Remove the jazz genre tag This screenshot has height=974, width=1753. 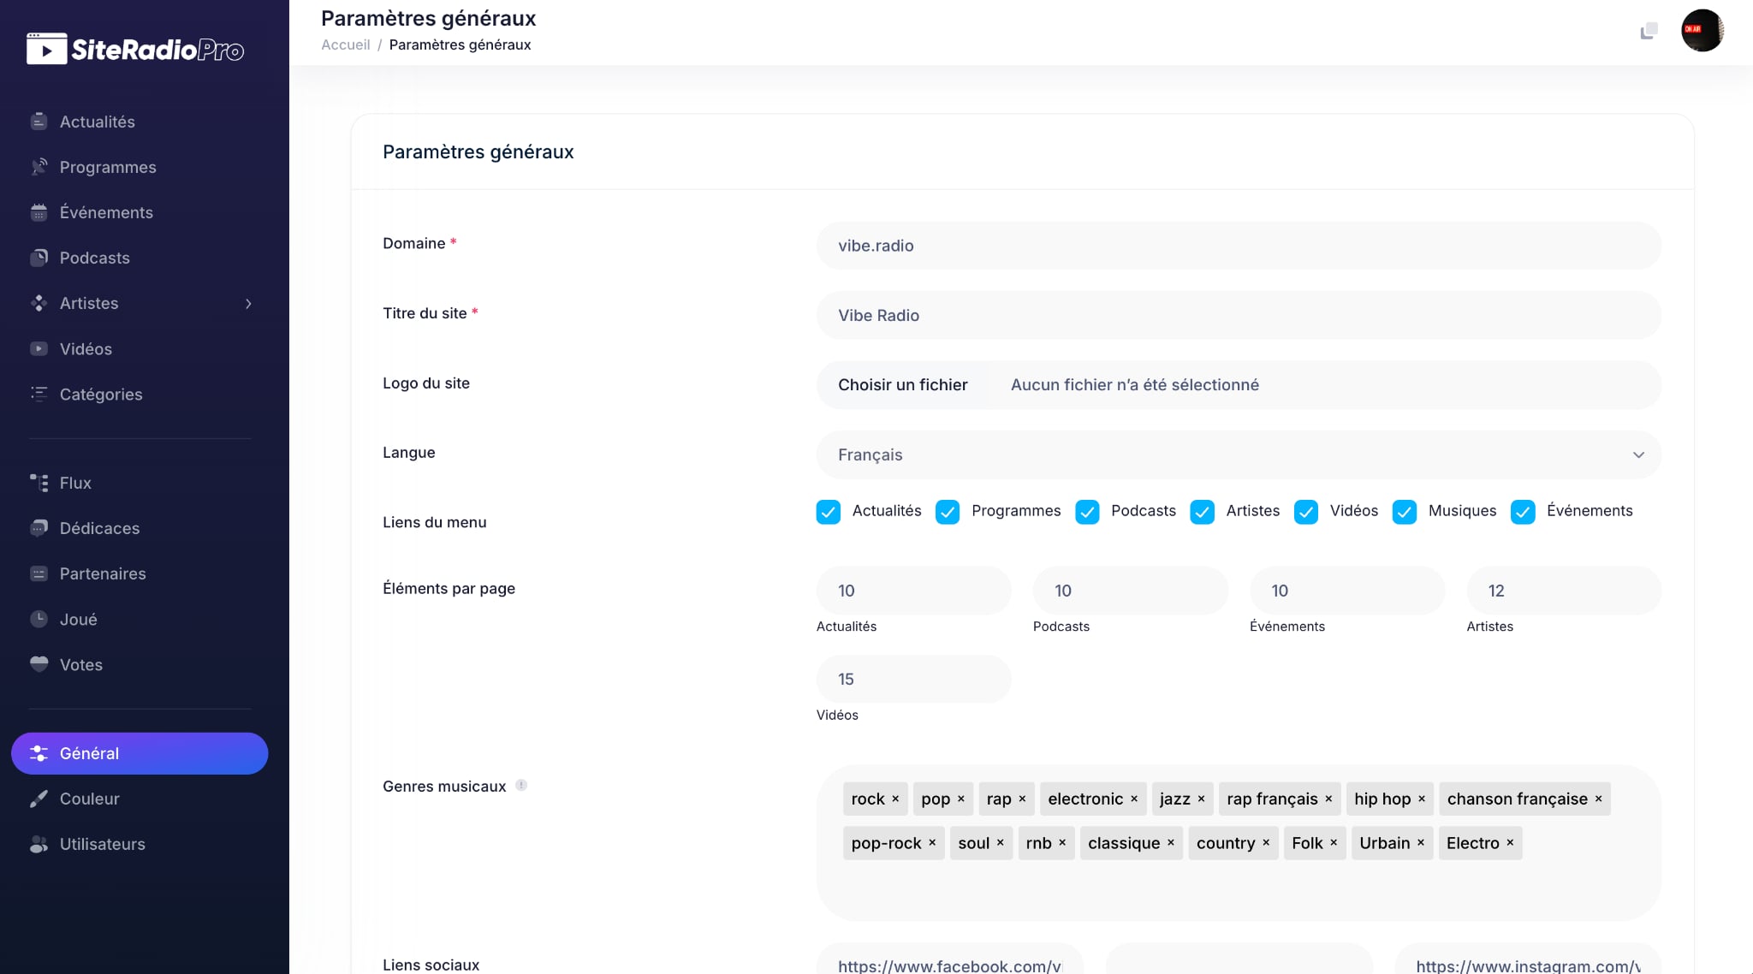[1201, 799]
